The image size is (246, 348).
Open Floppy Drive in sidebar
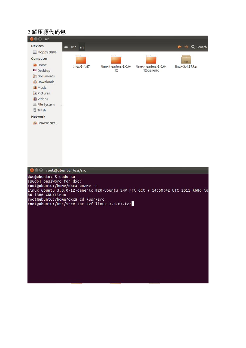(45, 52)
